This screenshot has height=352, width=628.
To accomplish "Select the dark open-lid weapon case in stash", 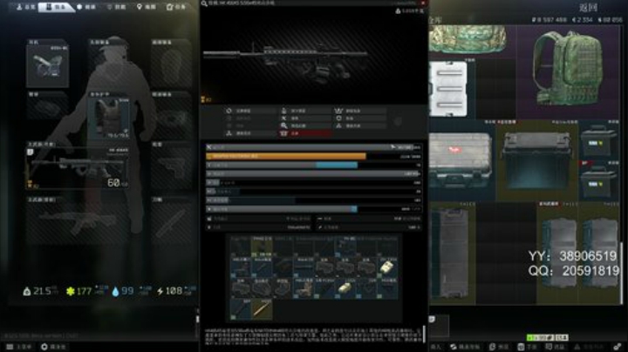I will 536,160.
